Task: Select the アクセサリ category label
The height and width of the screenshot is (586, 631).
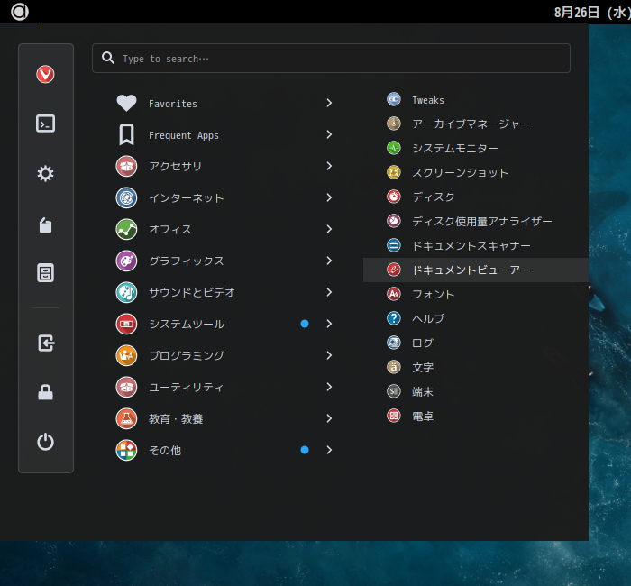Action: (176, 166)
